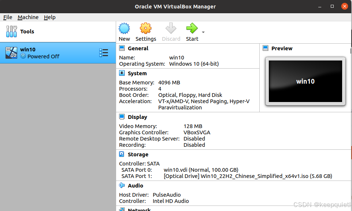352x211 pixels.
Task: Click the win10 preview thumbnail
Action: pyautogui.click(x=305, y=81)
